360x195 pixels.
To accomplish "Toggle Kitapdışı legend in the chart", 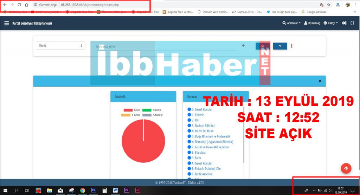I will [x=153, y=115].
